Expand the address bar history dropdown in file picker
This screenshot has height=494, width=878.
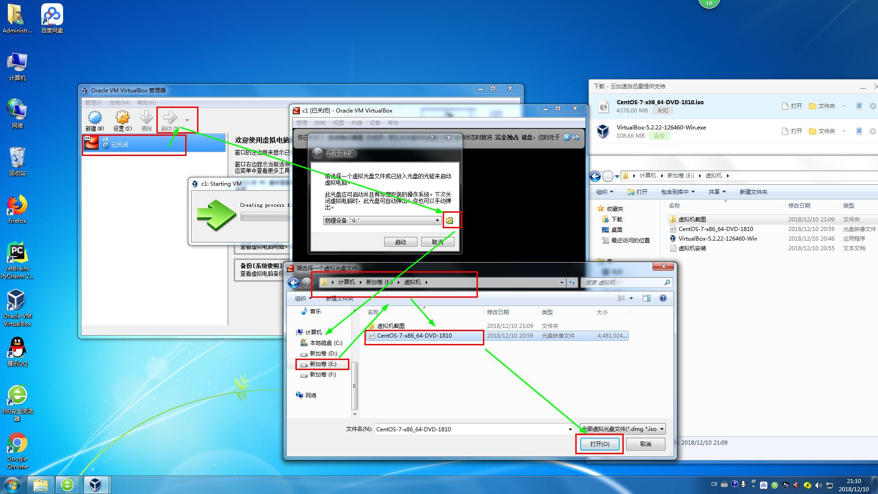coord(562,283)
